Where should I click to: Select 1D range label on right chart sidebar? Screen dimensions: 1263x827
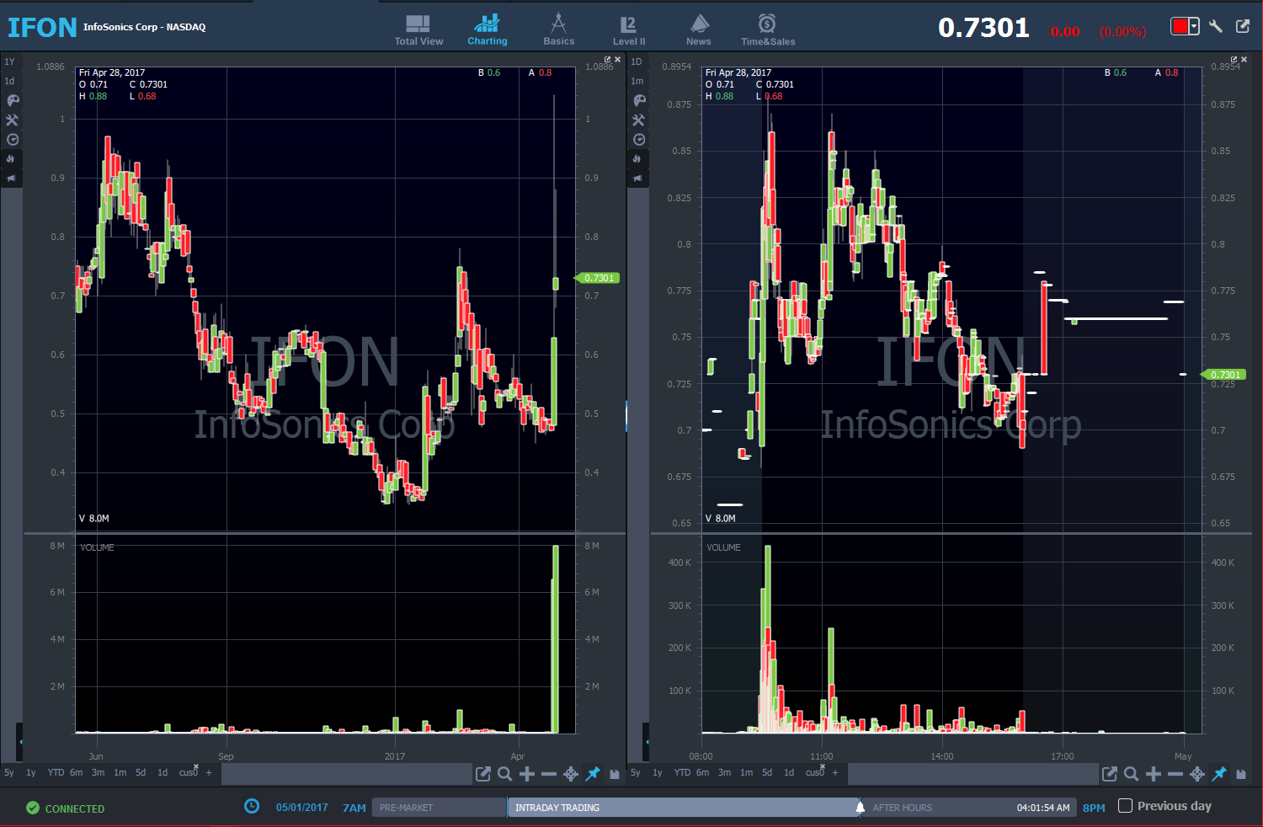[637, 61]
